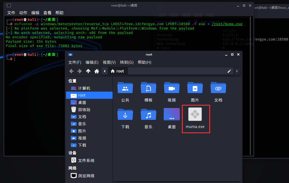This screenshot has width=289, height=183.
Task: Select the 图片 folder icon in file pane
Action: (195, 88)
